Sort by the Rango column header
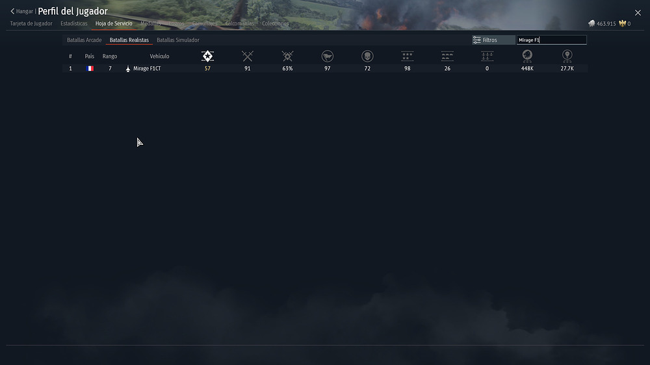Image resolution: width=650 pixels, height=365 pixels. click(110, 57)
